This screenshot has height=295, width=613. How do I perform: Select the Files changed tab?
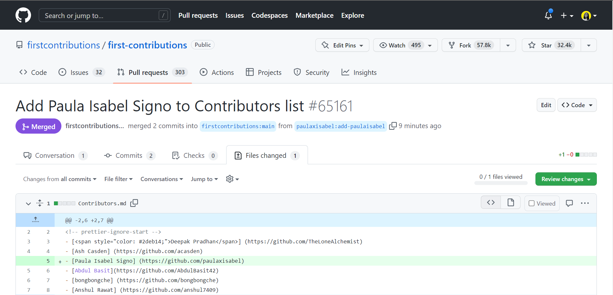point(267,156)
